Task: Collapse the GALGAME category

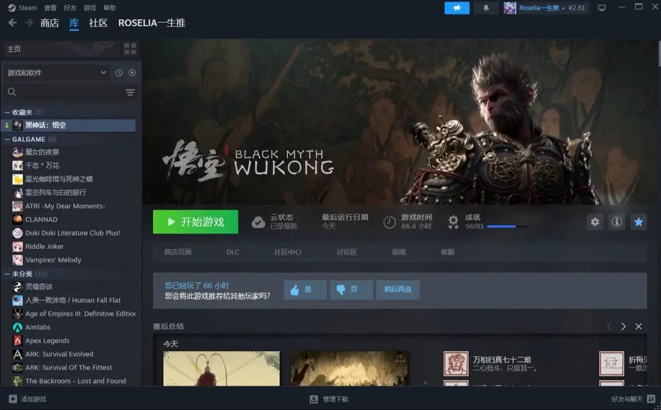Action: [8, 139]
